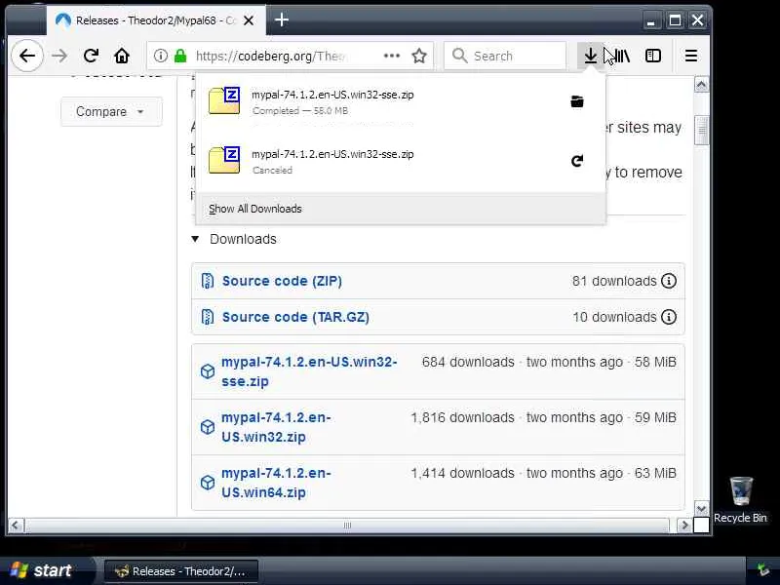Select completed mypal-74.1.2 download entry

pyautogui.click(x=401, y=101)
